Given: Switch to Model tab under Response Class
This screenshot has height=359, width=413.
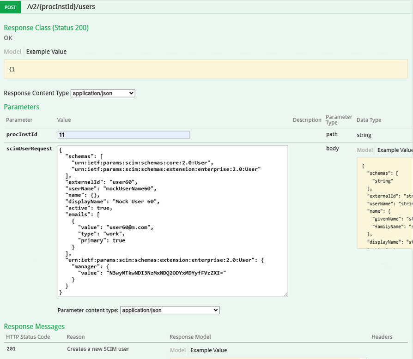Looking at the screenshot, I should point(12,52).
